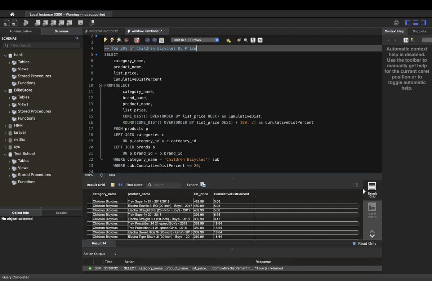Execute the whole SQL script
Image resolution: width=432 pixels, height=281 pixels.
tap(106, 40)
